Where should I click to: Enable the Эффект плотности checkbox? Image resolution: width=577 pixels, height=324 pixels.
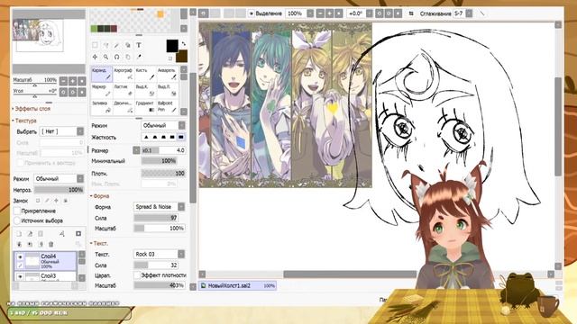click(137, 274)
